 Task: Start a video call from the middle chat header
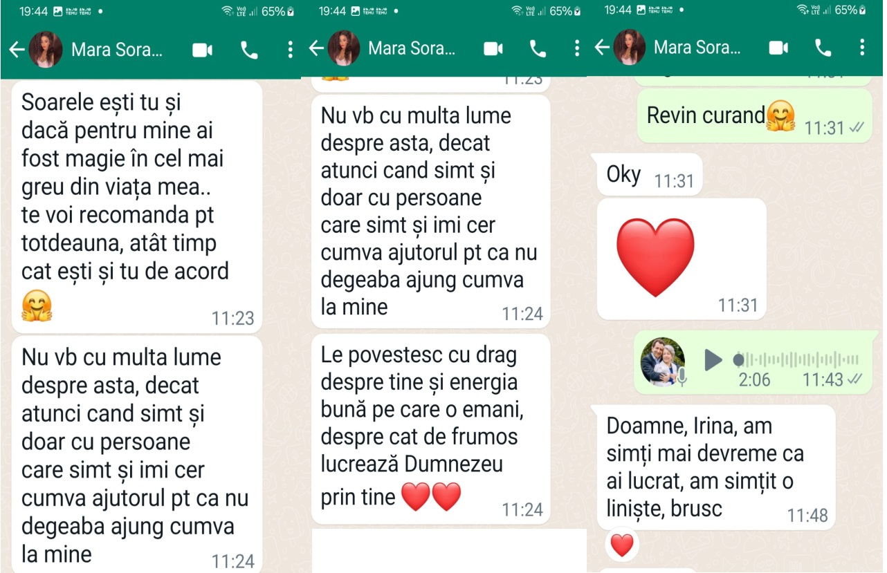pyautogui.click(x=493, y=48)
